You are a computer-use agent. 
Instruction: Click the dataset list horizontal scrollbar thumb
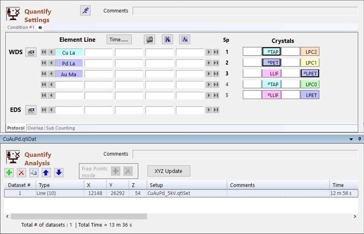tap(79, 216)
